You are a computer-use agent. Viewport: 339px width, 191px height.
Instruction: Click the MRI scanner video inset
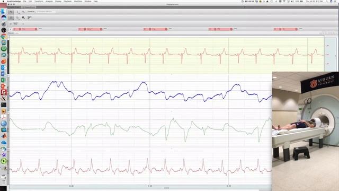point(305,131)
